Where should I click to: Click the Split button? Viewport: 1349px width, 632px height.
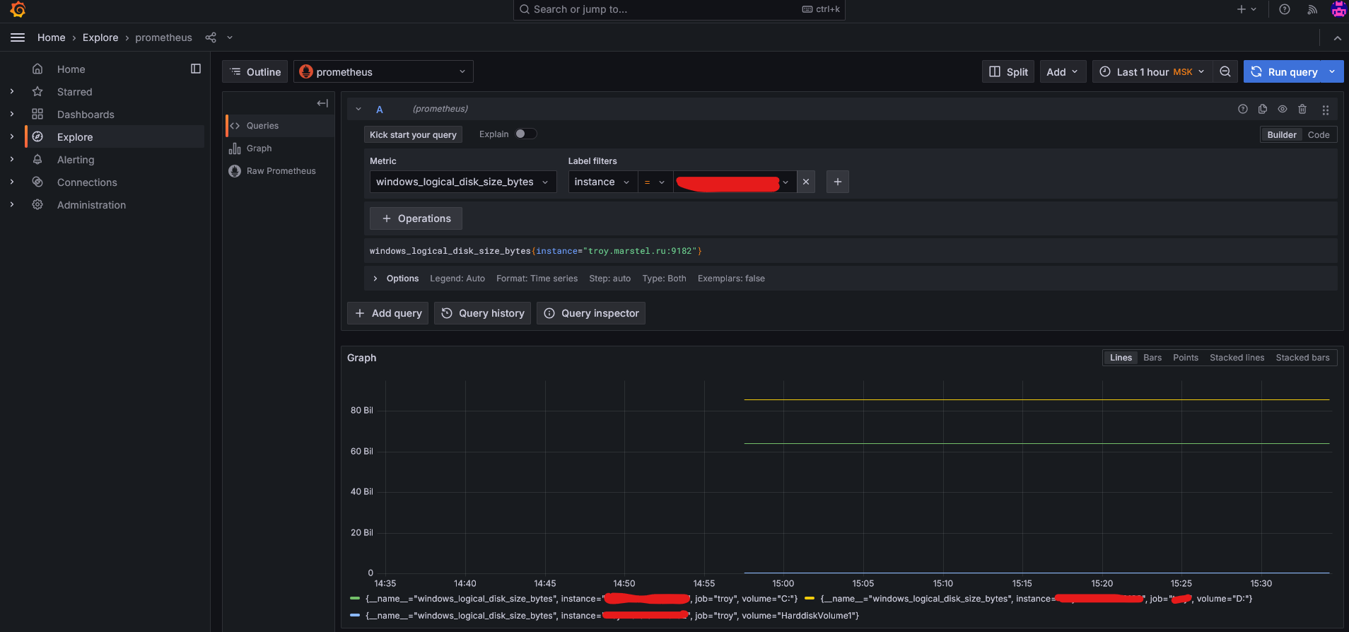[x=1008, y=71]
